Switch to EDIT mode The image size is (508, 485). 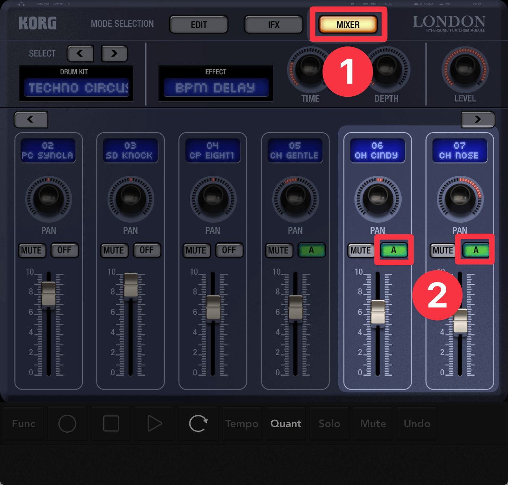coord(199,25)
